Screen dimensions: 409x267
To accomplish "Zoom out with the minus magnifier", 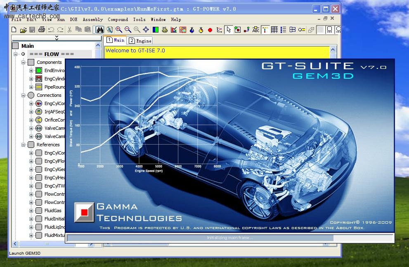I will click(128, 30).
